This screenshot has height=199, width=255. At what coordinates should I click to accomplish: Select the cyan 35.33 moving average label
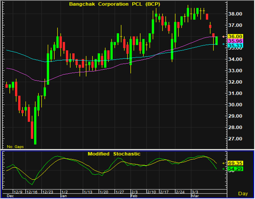pos(235,46)
